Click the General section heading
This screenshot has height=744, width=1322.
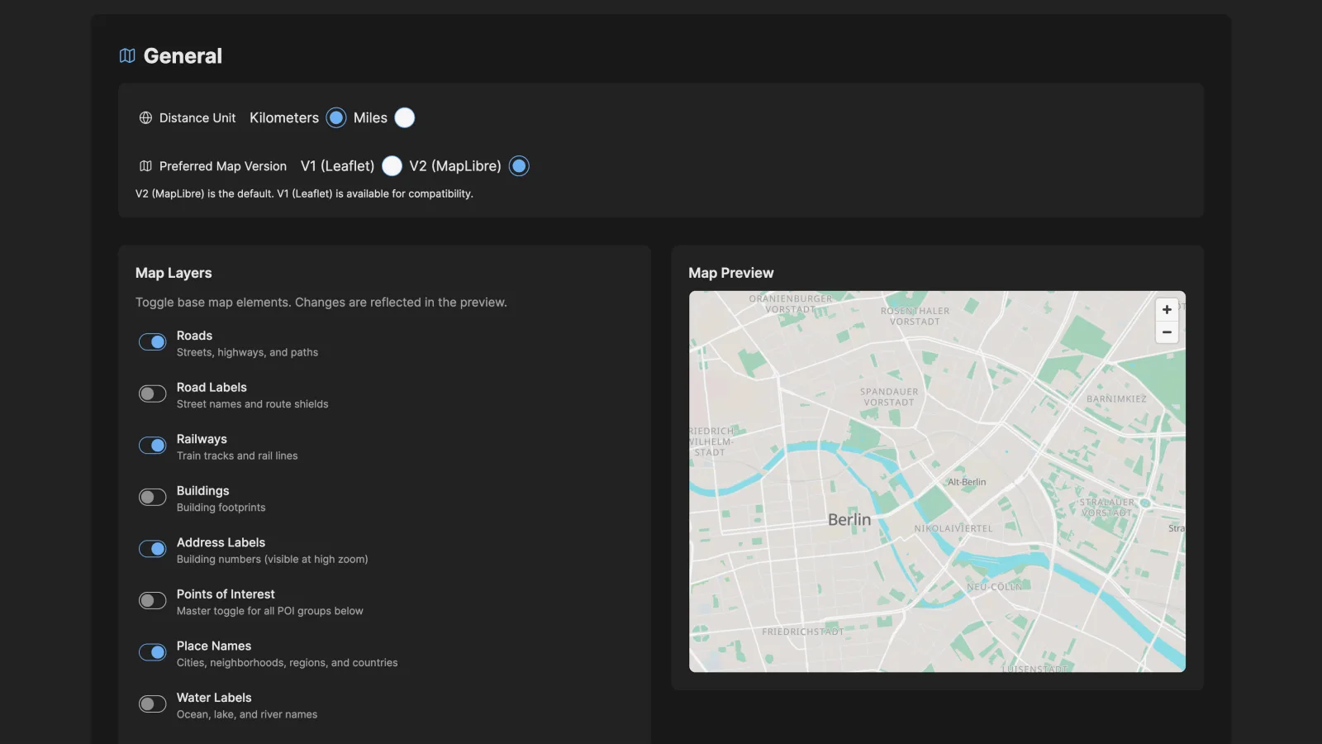click(x=183, y=55)
